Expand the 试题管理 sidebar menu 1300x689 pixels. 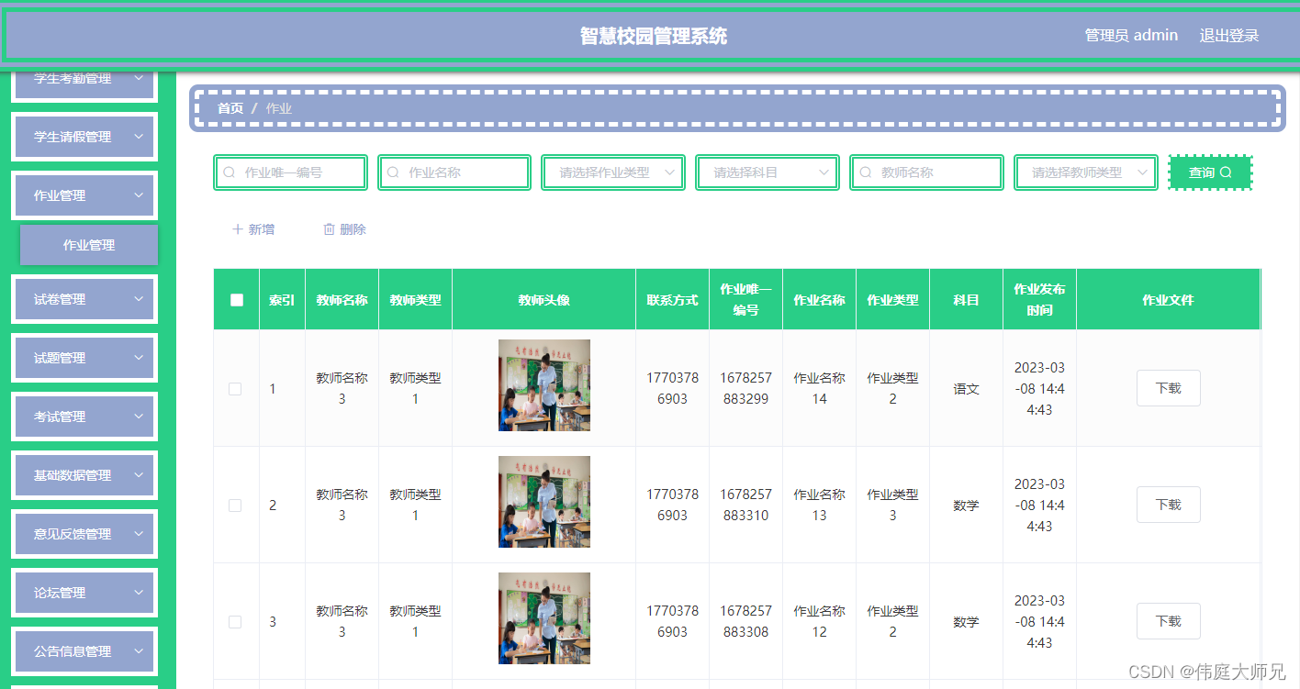click(x=84, y=358)
